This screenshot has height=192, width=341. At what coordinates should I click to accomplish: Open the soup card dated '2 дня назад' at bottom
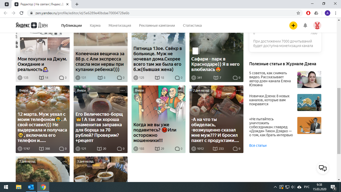[x=43, y=169]
